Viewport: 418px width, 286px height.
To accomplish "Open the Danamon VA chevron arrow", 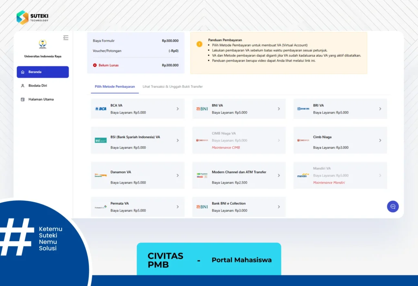I will [178, 175].
